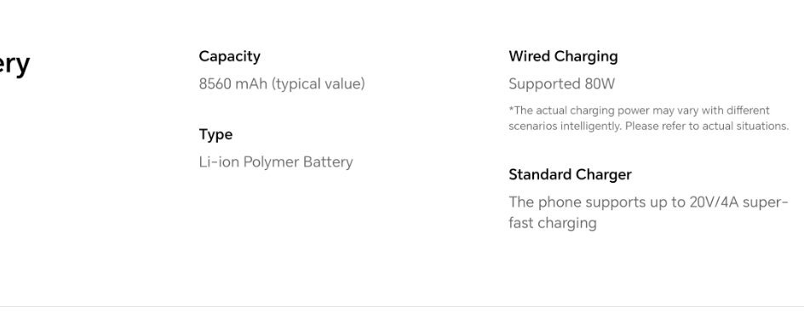Click the Wired Charging heading

click(x=563, y=57)
